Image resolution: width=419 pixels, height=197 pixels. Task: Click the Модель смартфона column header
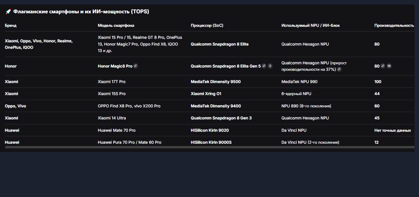pyautogui.click(x=116, y=25)
